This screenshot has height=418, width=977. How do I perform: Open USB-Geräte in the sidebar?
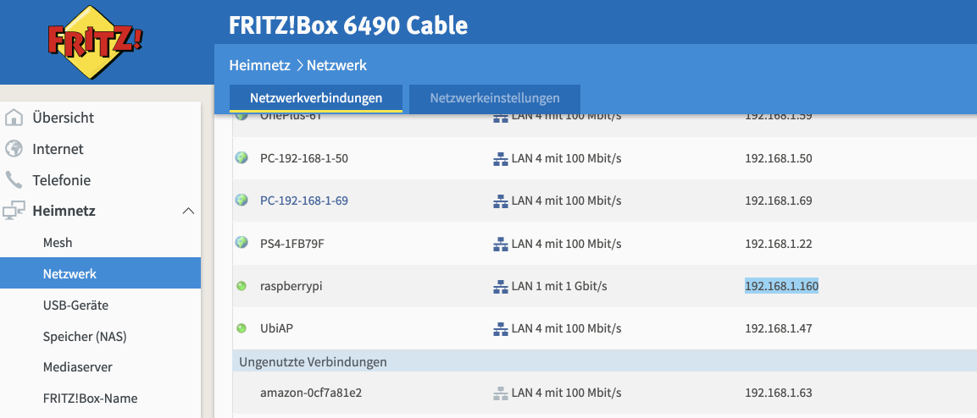75,305
